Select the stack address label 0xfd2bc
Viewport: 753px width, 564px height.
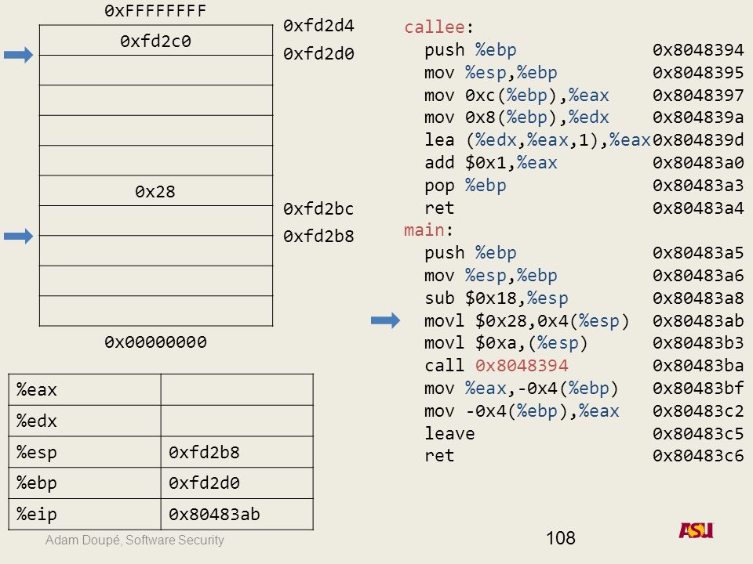coord(318,208)
